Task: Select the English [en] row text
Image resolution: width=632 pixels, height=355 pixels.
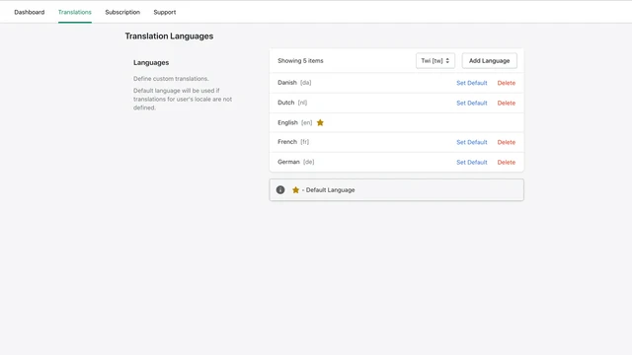Action: 294,122
